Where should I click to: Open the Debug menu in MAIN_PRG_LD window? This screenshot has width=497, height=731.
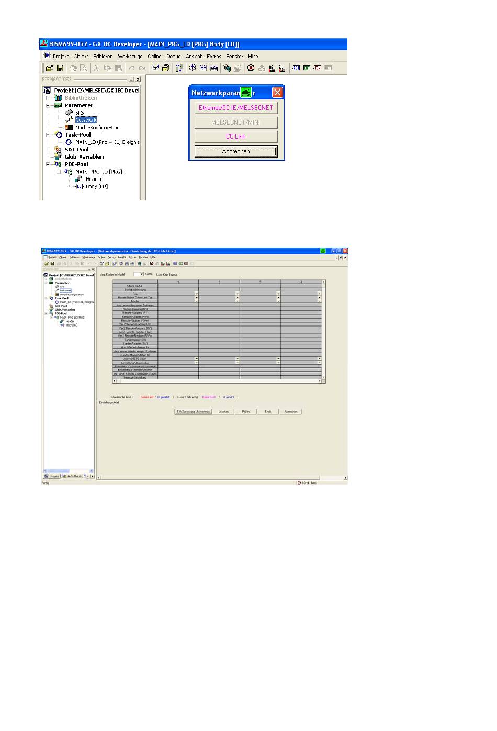[x=174, y=56]
